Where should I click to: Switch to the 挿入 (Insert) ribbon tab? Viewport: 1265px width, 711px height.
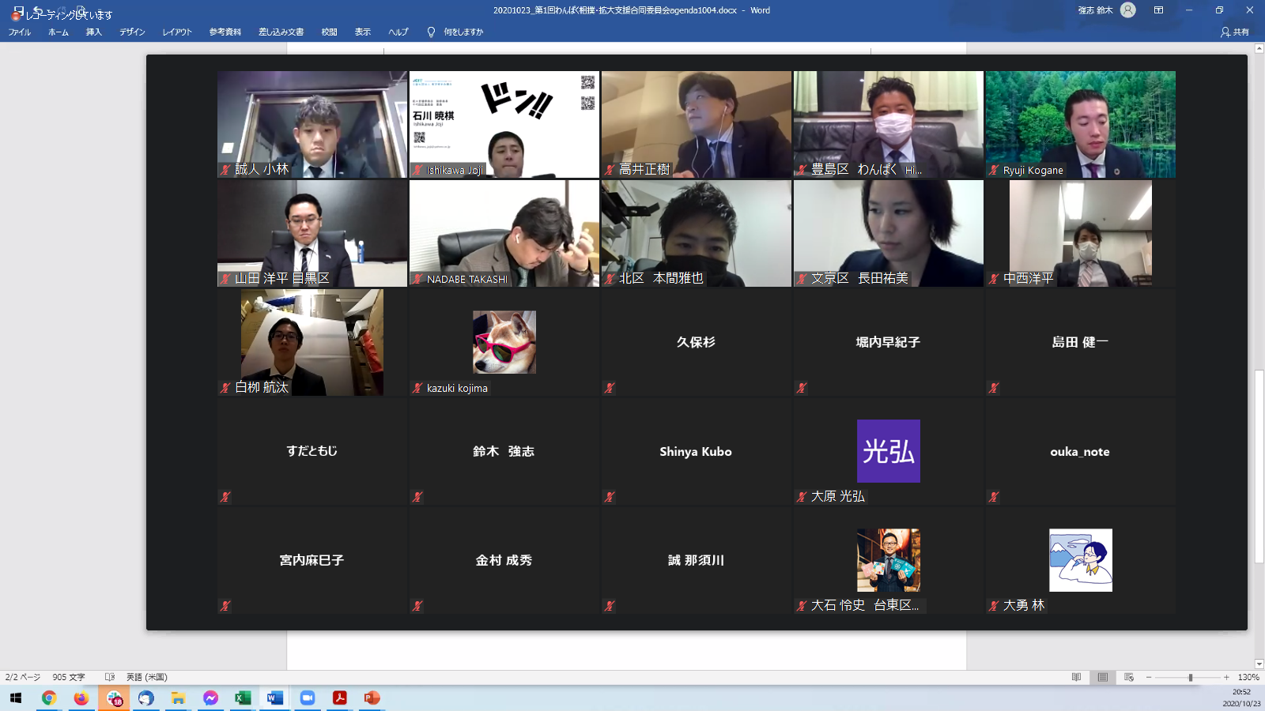(x=93, y=32)
